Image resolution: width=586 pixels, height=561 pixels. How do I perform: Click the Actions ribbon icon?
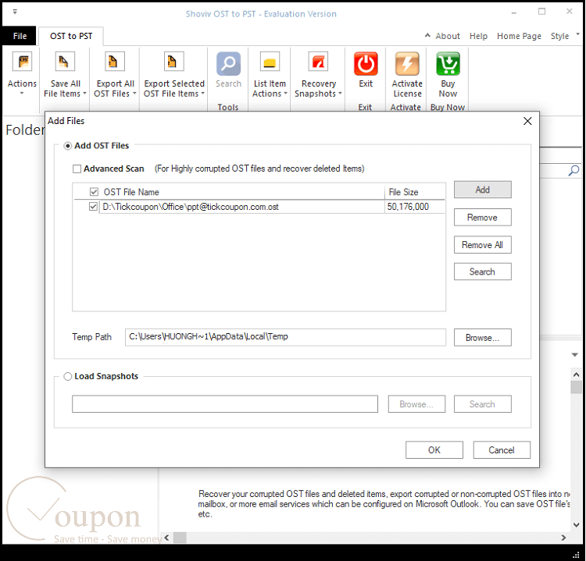pos(23,62)
